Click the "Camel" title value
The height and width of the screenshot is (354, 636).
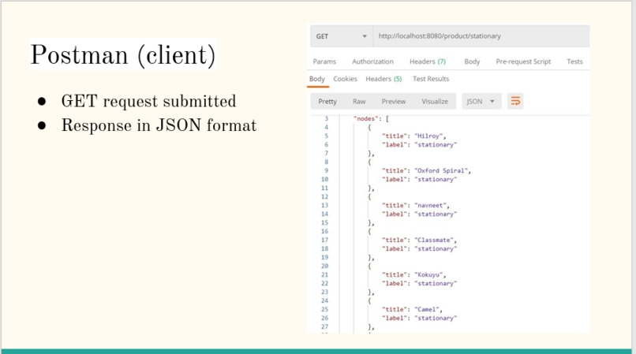pyautogui.click(x=427, y=309)
